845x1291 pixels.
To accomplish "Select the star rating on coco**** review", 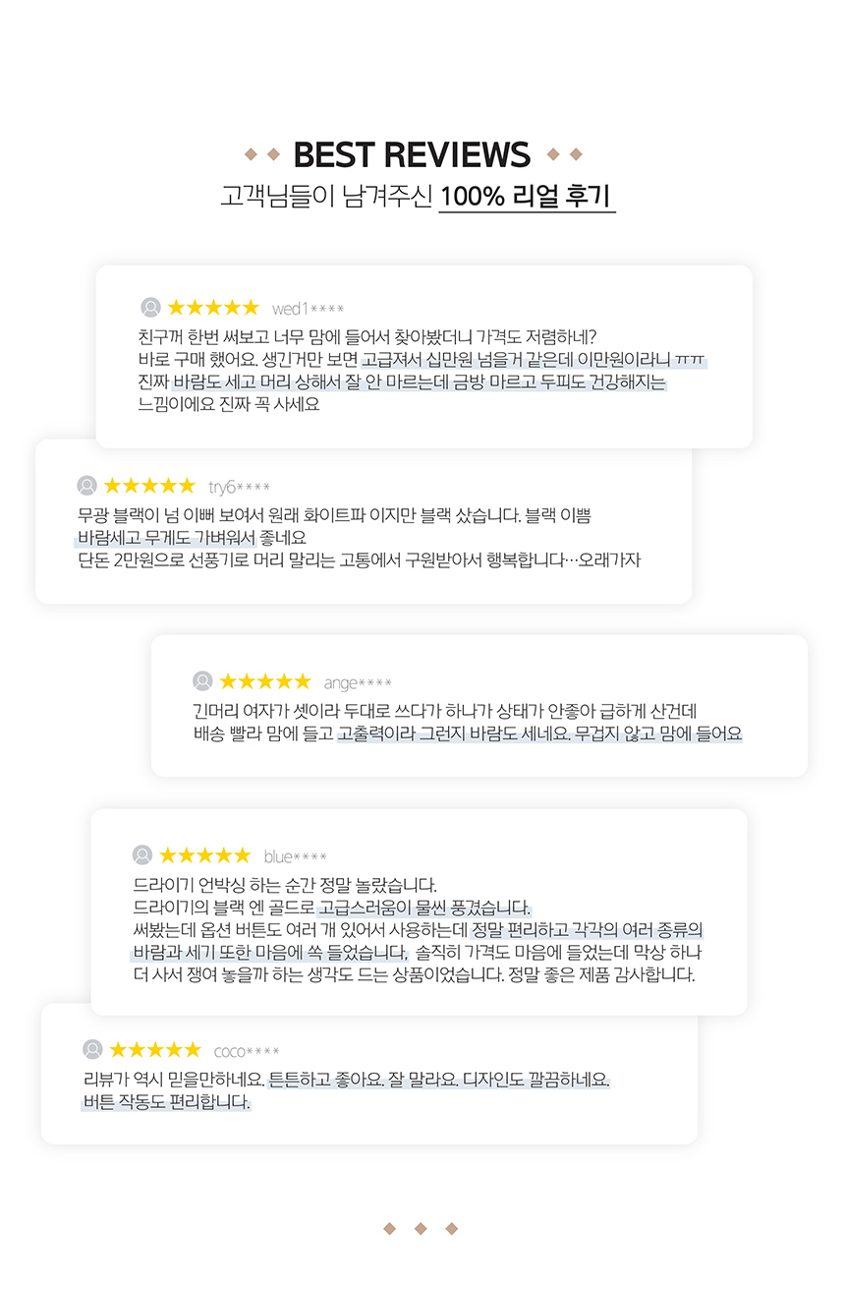I will point(155,1050).
